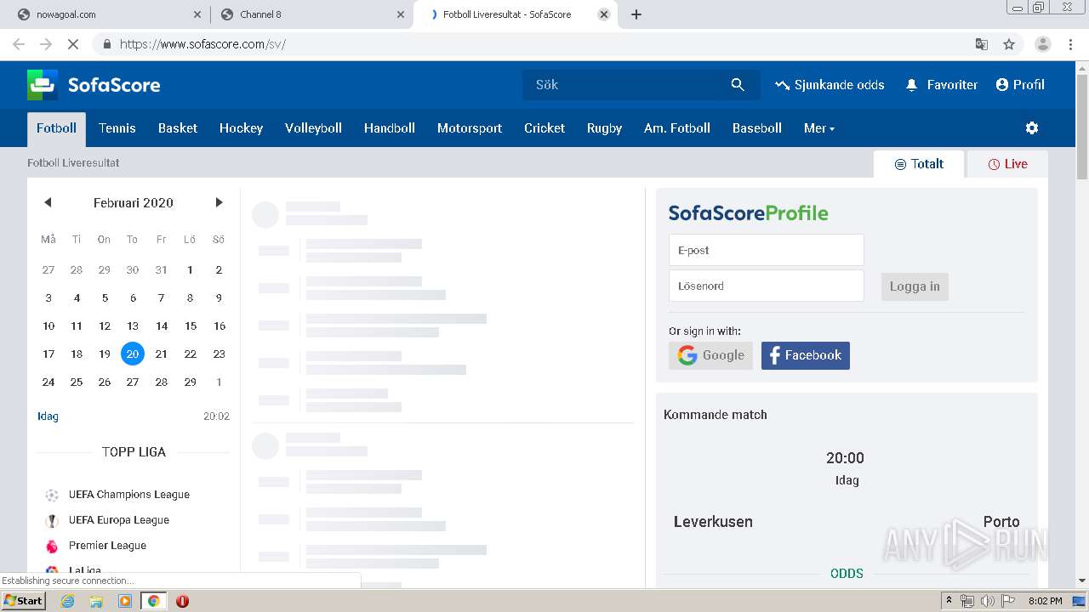Select date 14 in calendar
The width and height of the screenshot is (1089, 612).
(x=162, y=326)
